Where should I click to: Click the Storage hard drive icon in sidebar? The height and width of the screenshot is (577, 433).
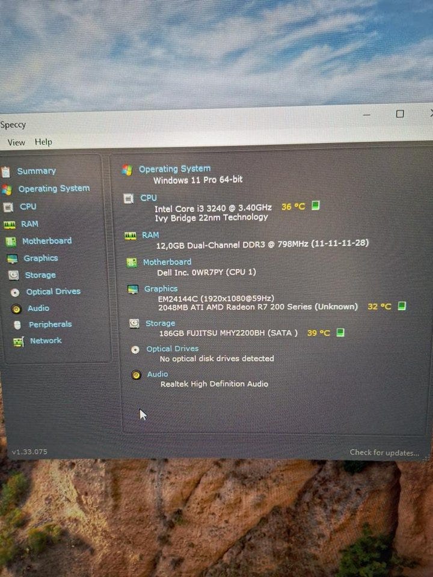point(14,275)
